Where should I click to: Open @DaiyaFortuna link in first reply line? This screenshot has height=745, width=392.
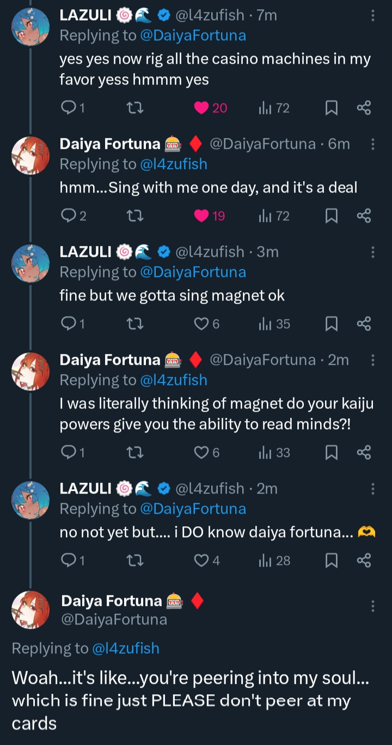[193, 35]
